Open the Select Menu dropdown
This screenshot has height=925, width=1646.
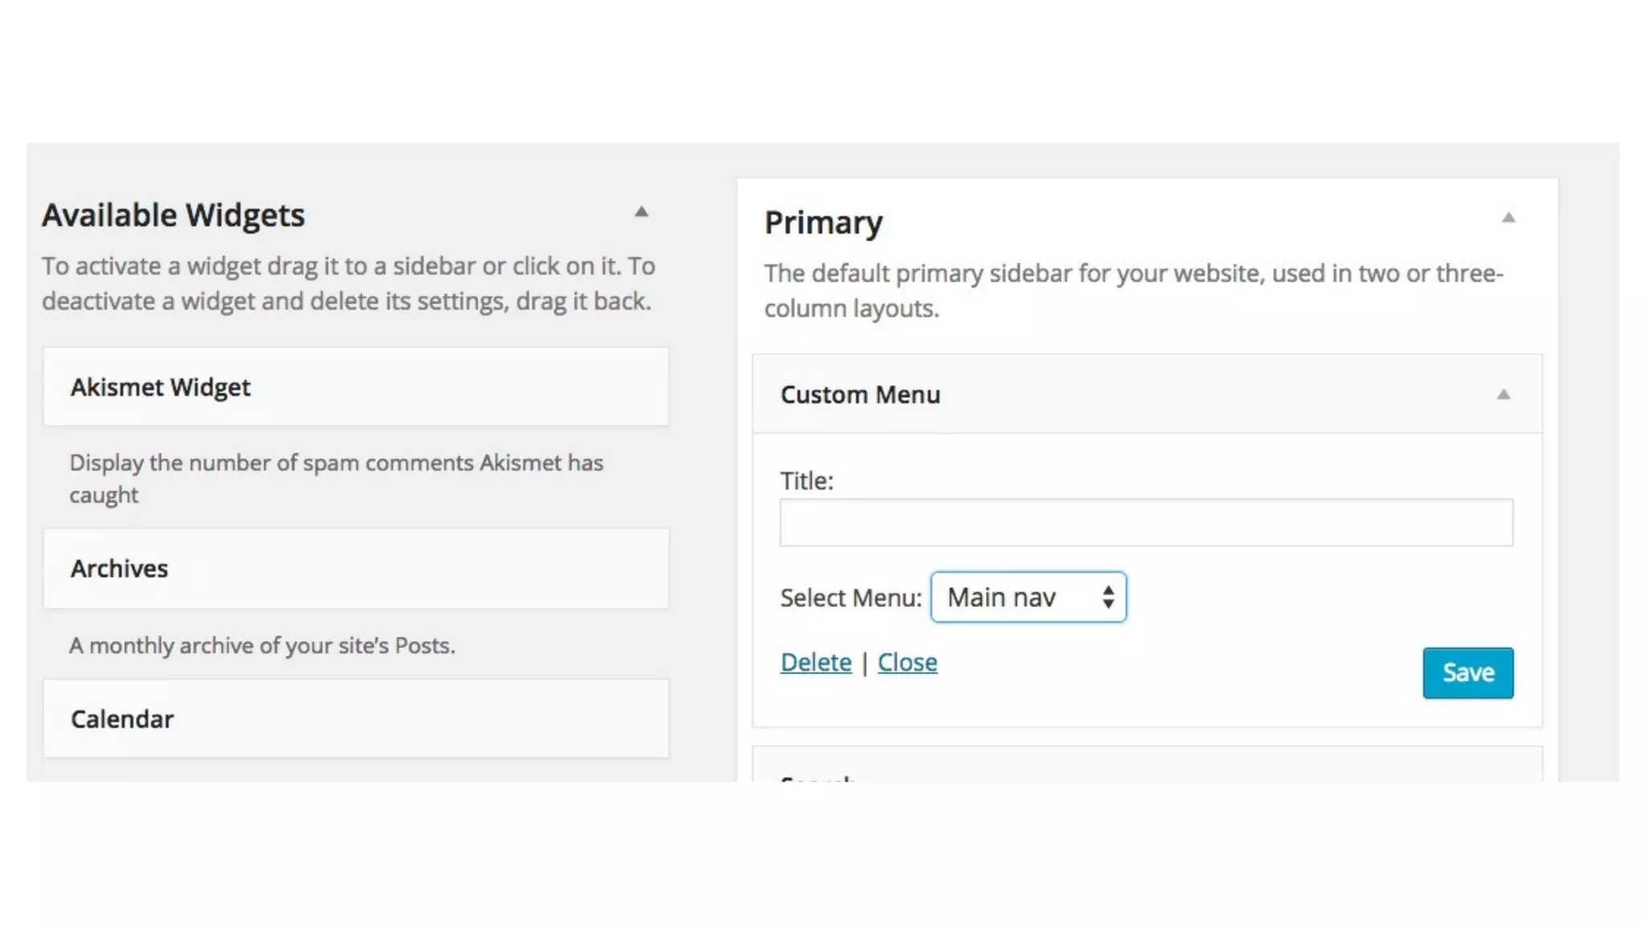coord(1028,597)
